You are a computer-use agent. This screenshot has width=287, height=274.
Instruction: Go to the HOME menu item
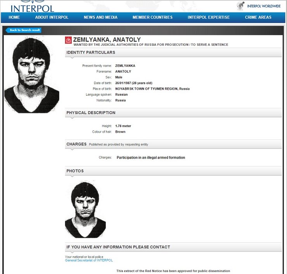14,17
